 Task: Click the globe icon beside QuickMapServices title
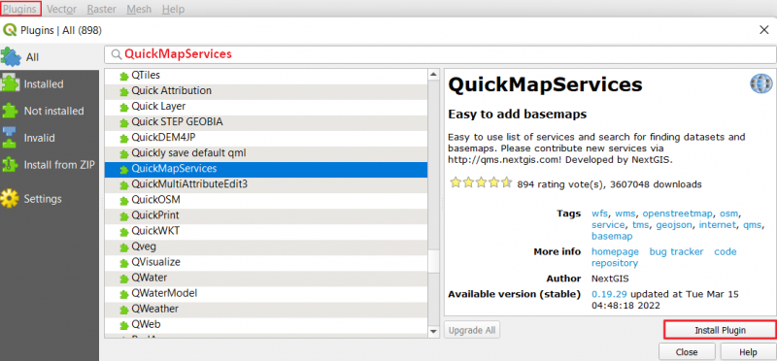(x=760, y=83)
